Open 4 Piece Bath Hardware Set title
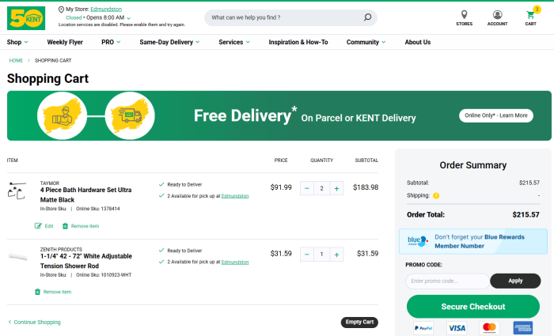Image resolution: width=554 pixels, height=336 pixels. click(x=85, y=194)
